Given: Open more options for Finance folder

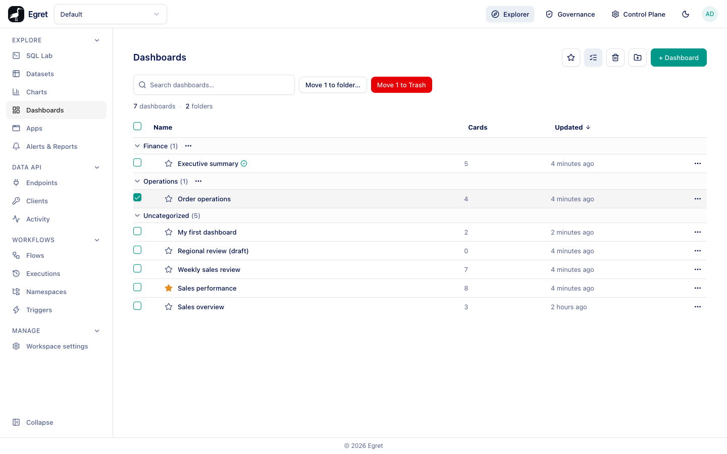Looking at the screenshot, I should (188, 146).
